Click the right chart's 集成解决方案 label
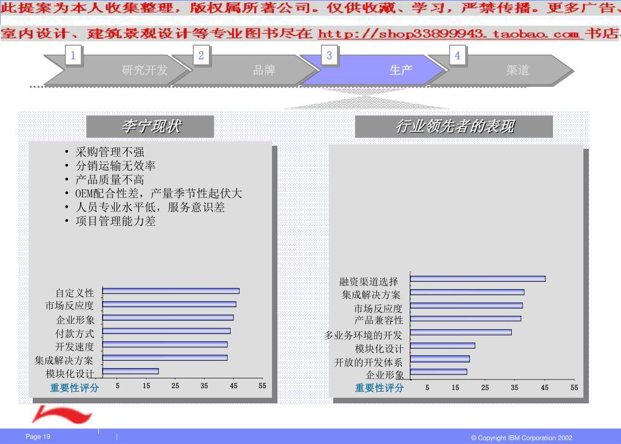 371,295
